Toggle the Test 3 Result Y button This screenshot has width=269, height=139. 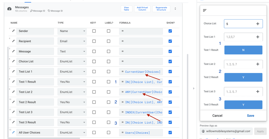(x=243, y=105)
